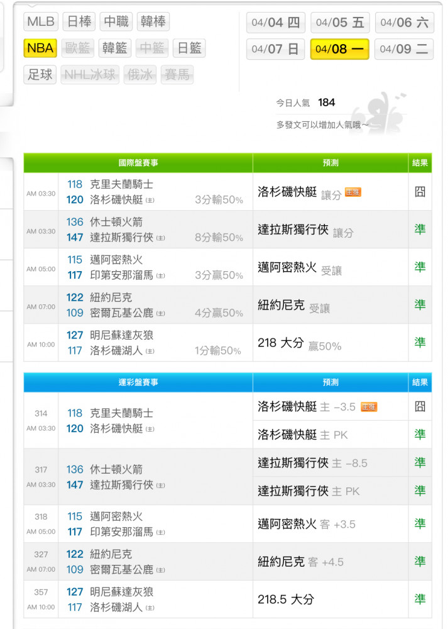Click 準 result for 洛杉磯快艇 主 PK
The image size is (448, 629).
420,434
